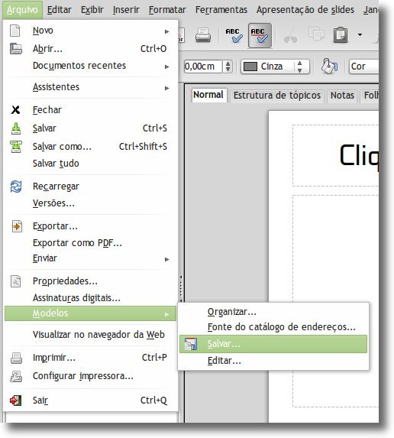Image resolution: width=394 pixels, height=438 pixels.
Task: Click the cut scissors icon
Action: coord(290,36)
